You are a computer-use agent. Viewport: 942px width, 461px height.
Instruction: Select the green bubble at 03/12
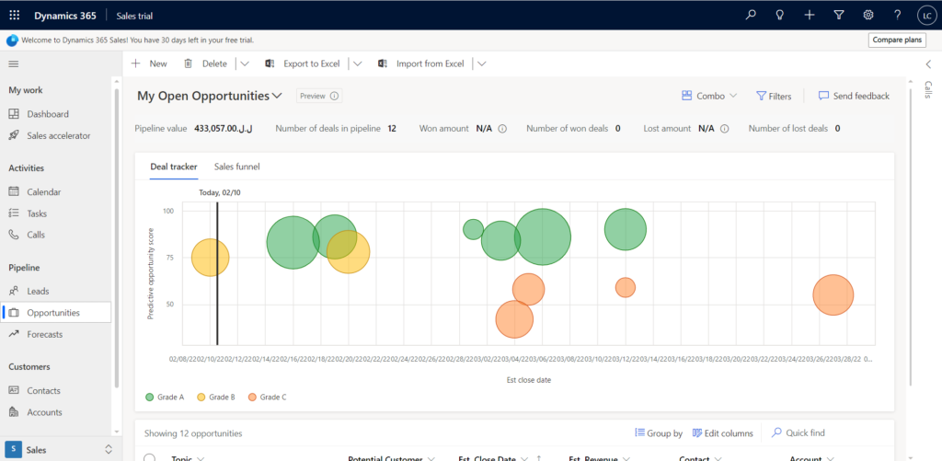point(626,229)
